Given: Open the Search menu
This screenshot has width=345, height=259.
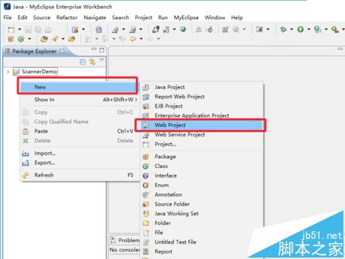Looking at the screenshot, I should [120, 17].
